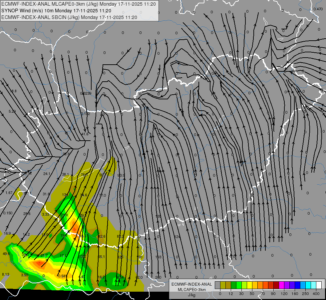Click the gray legend swatch below 0

coord(218,285)
